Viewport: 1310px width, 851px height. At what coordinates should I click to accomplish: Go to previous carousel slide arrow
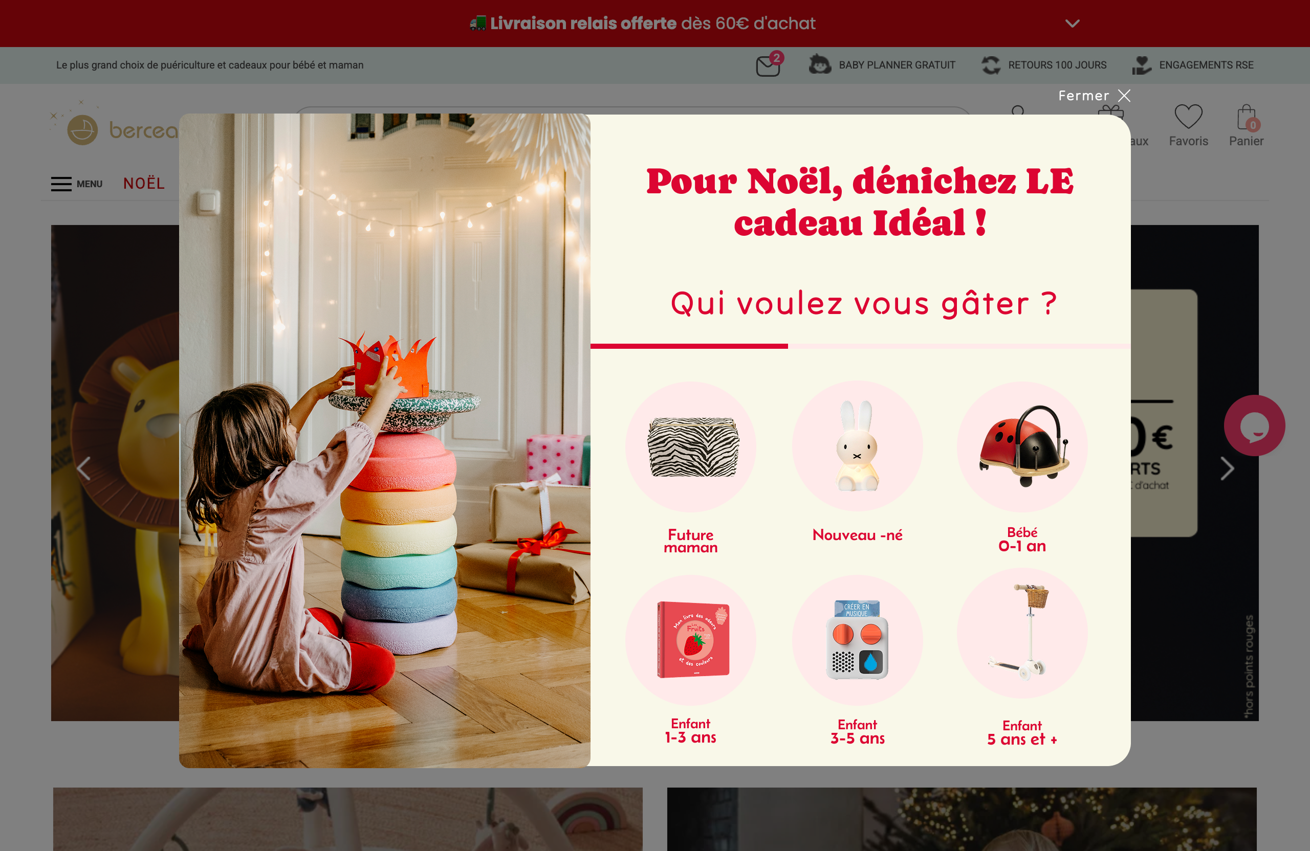83,468
